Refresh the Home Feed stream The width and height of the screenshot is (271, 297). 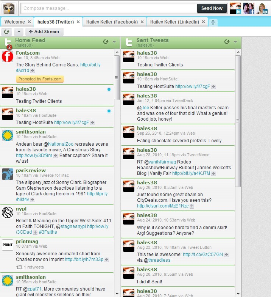click(x=106, y=42)
